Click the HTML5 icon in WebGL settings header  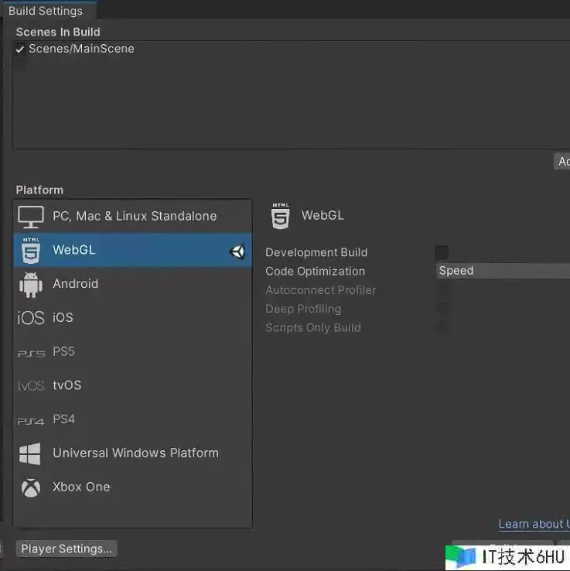[x=280, y=216]
